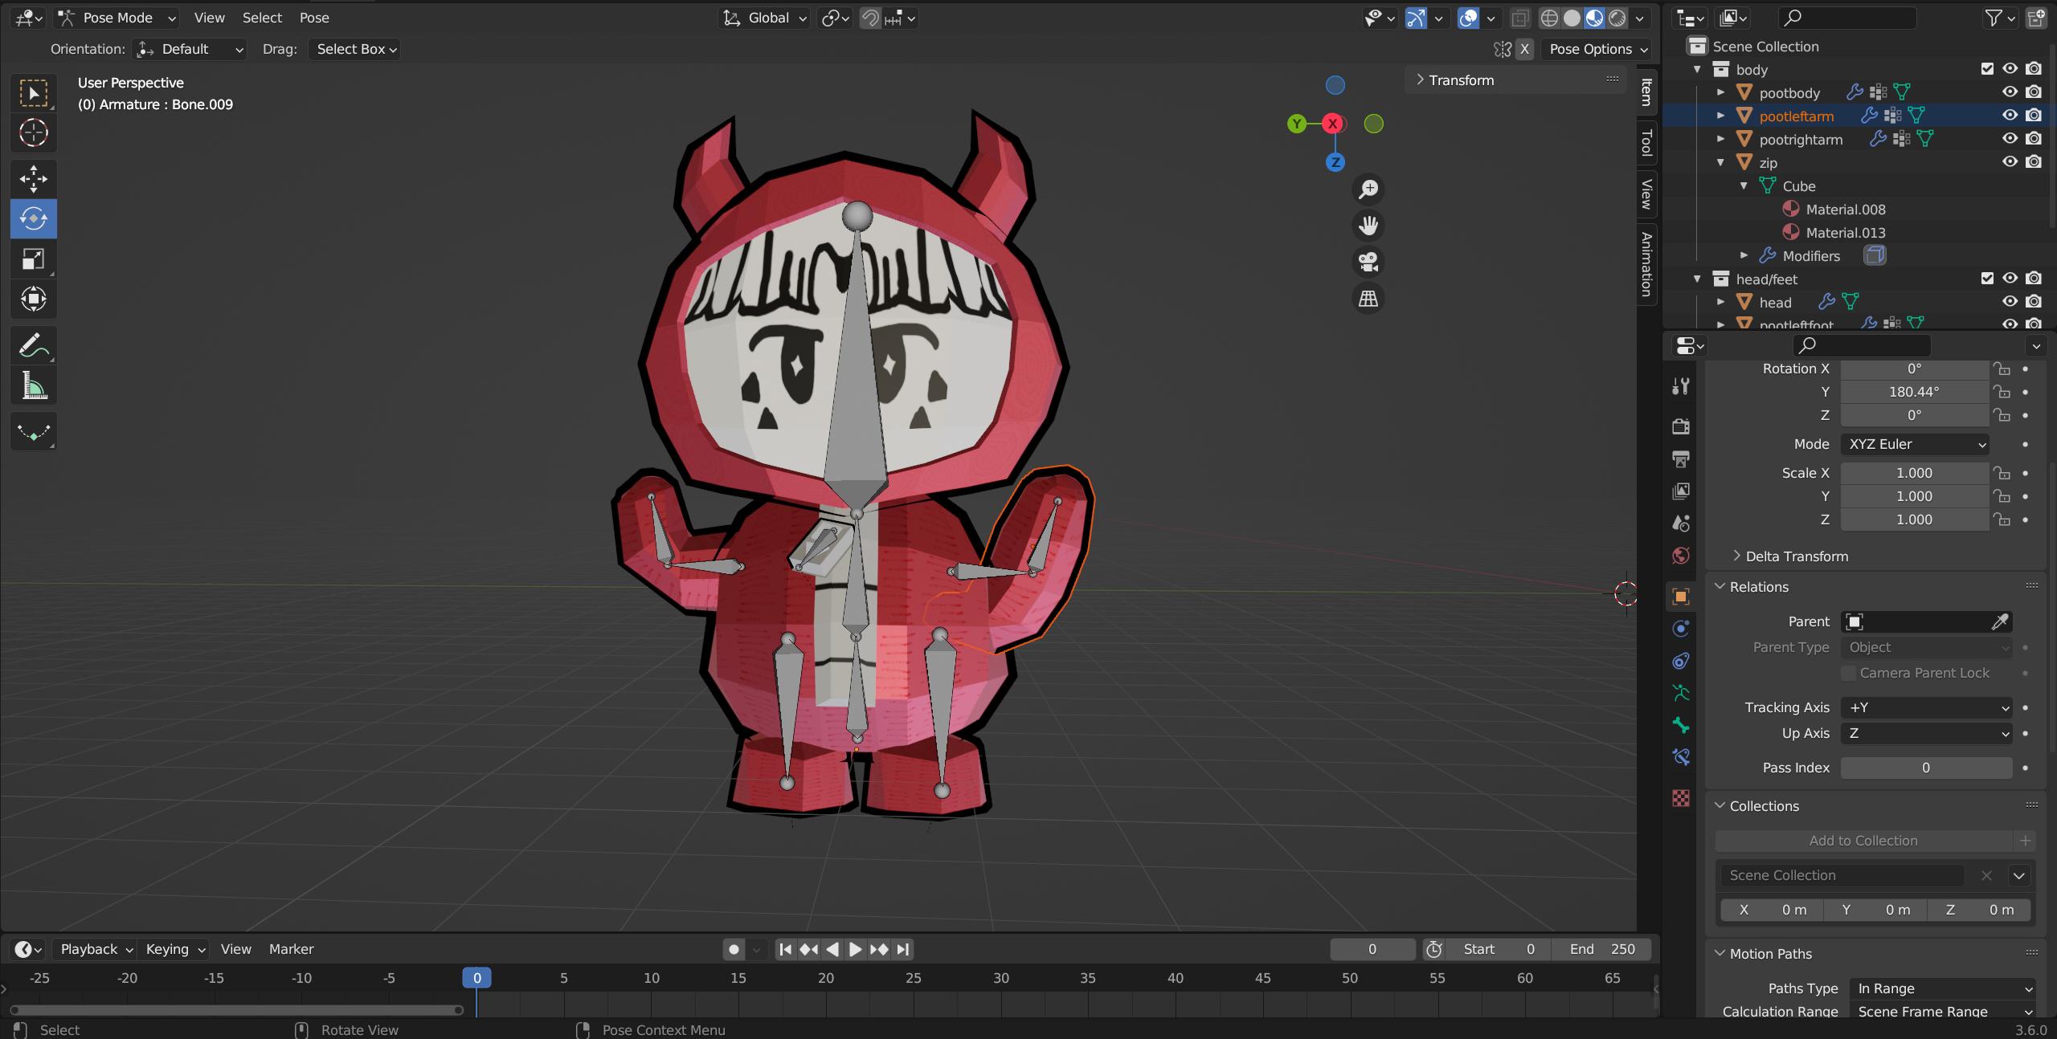Open the Scene properties tab
Viewport: 2057px width, 1039px height.
click(x=1680, y=524)
